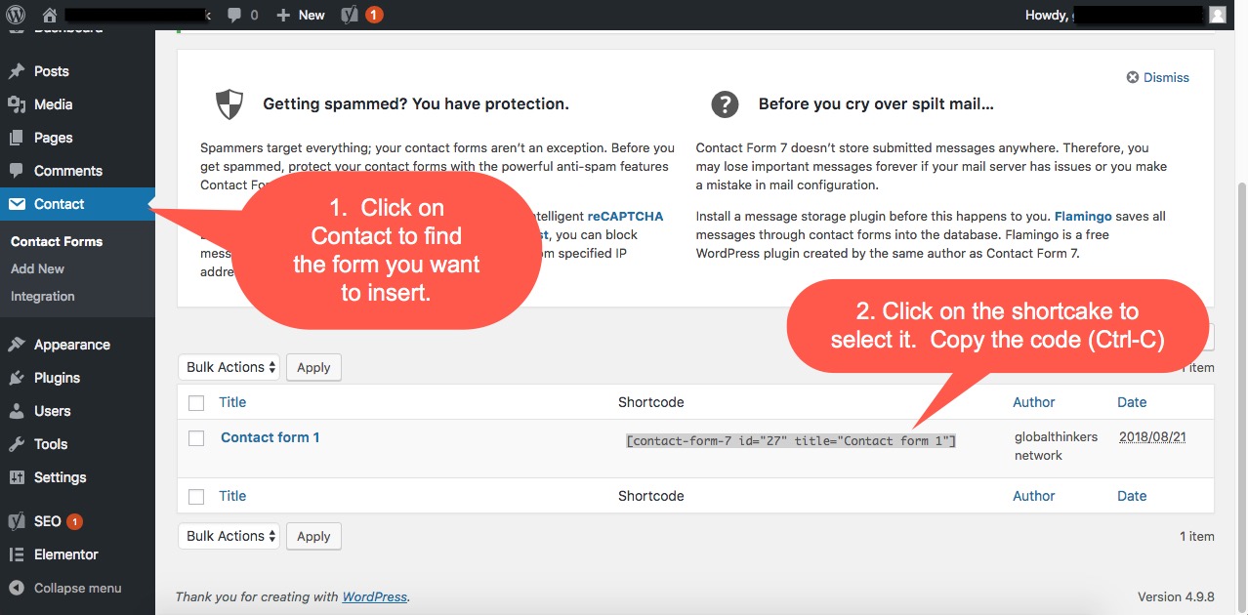Click the user avatar next to Howdy
This screenshot has width=1248, height=615.
coord(1217,15)
